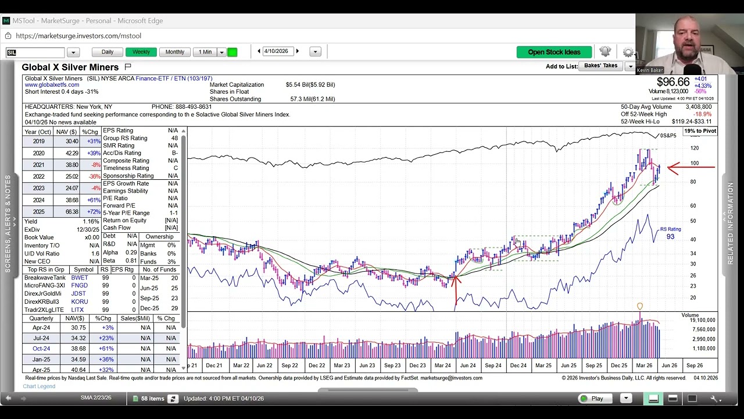Click the Timeliness Rating row

click(140, 168)
